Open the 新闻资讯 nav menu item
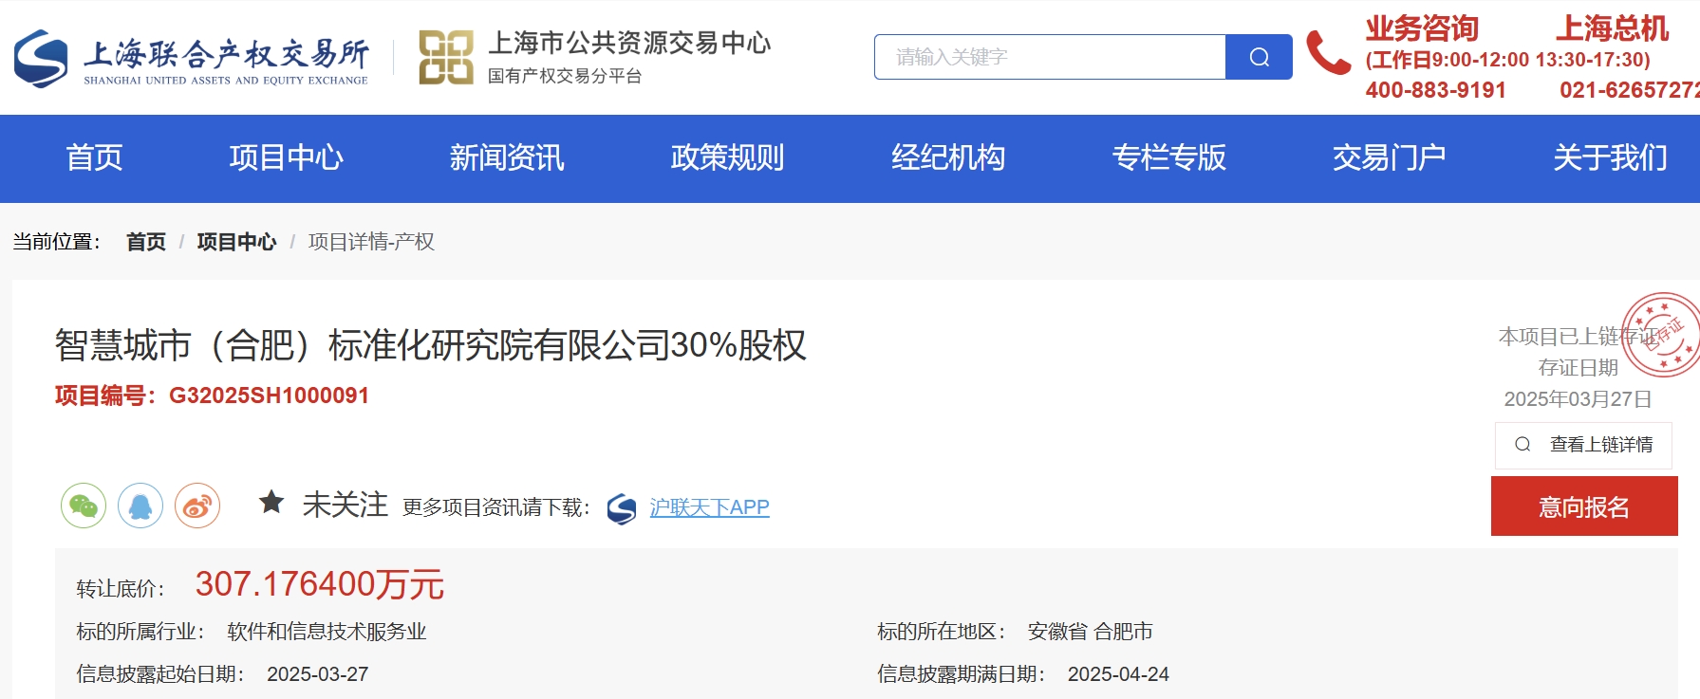This screenshot has height=699, width=1700. (507, 157)
